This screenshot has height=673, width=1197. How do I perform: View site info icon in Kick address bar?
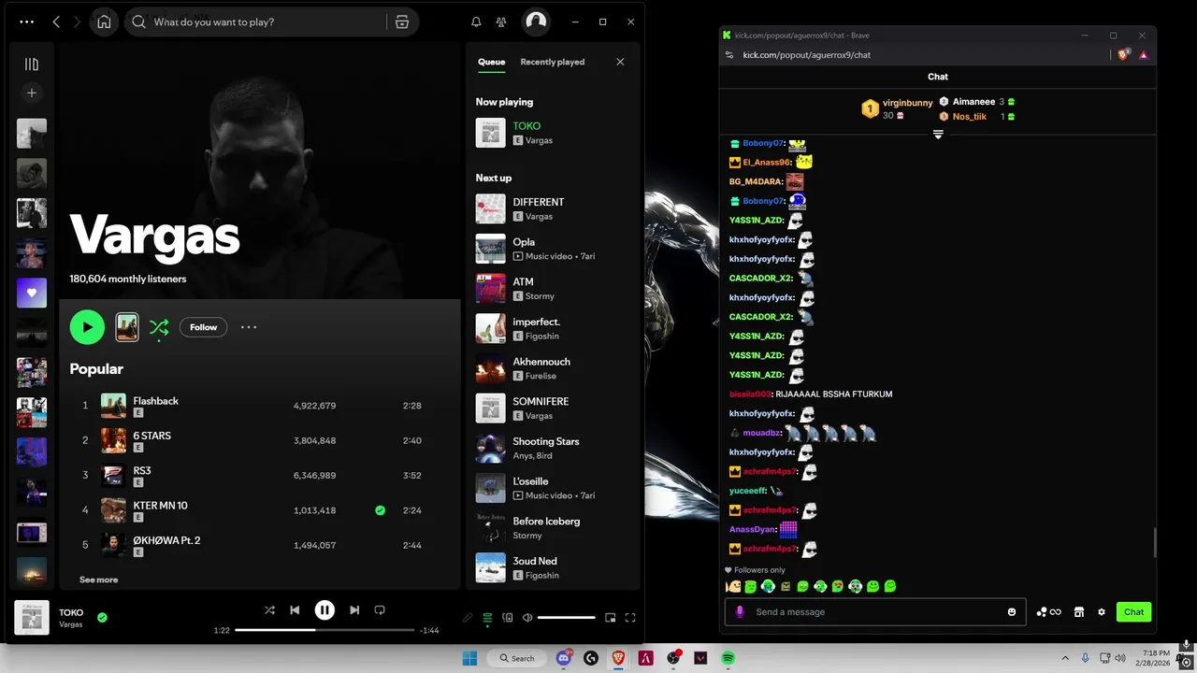(x=729, y=54)
